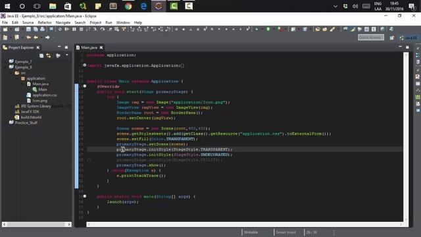The height and width of the screenshot is (237, 421).
Task: Click the Step Over debug icon
Action: tap(103, 29)
